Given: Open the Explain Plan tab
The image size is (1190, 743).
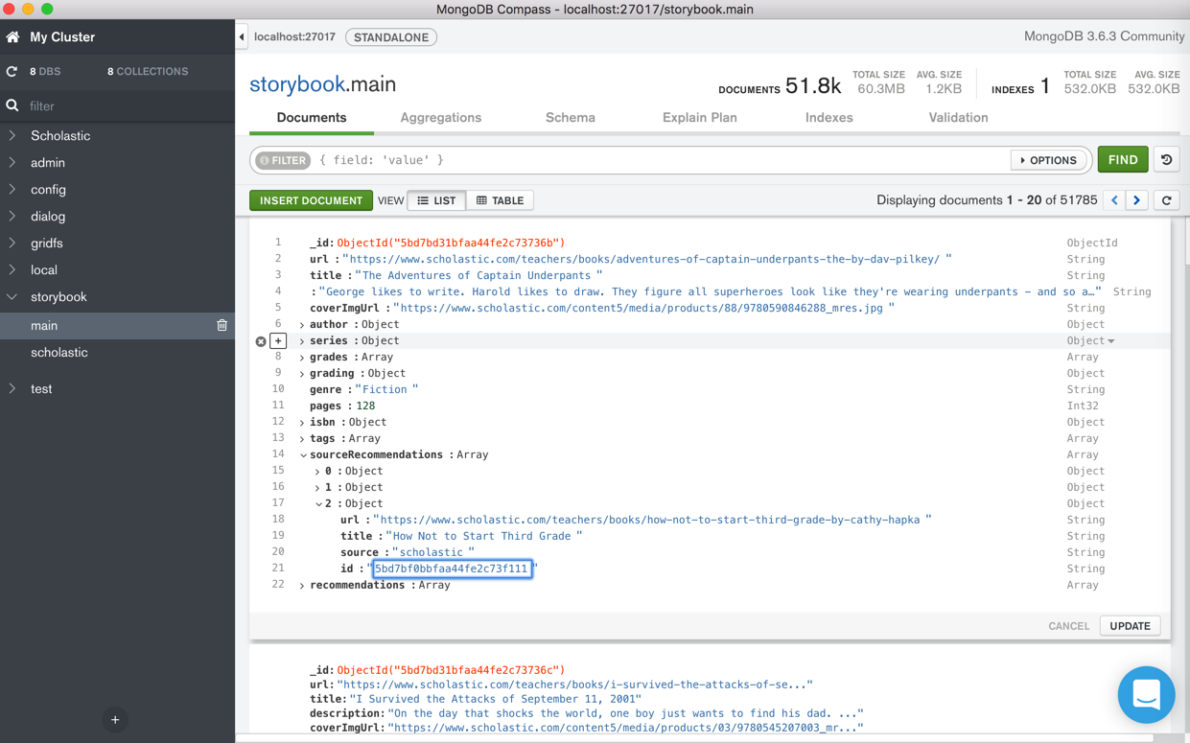Looking at the screenshot, I should [700, 118].
